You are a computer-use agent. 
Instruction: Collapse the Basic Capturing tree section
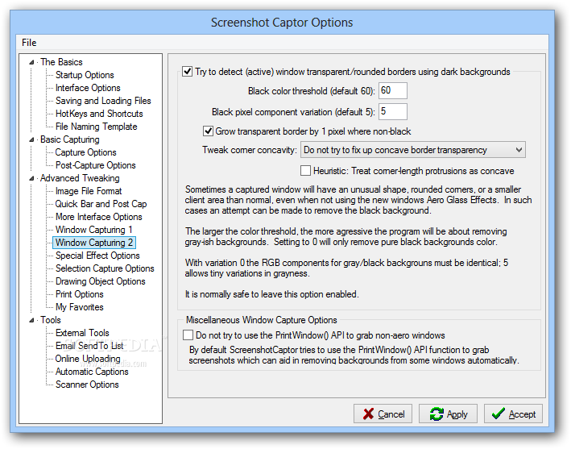31,140
